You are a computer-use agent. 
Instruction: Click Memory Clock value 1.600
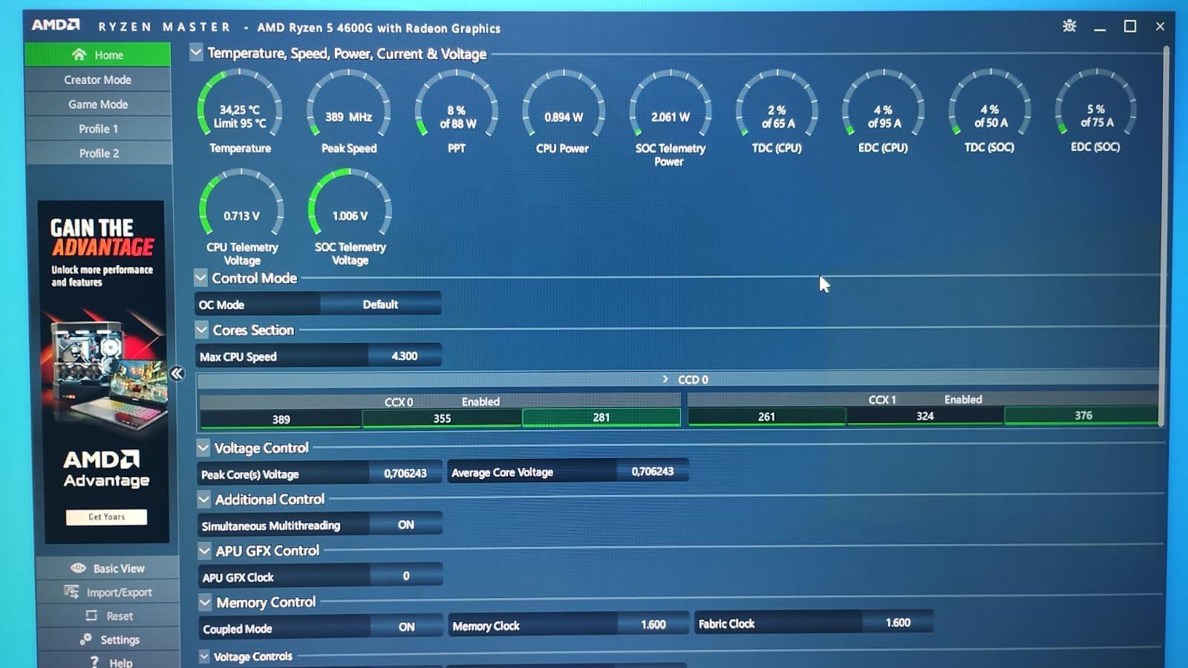pyautogui.click(x=653, y=625)
